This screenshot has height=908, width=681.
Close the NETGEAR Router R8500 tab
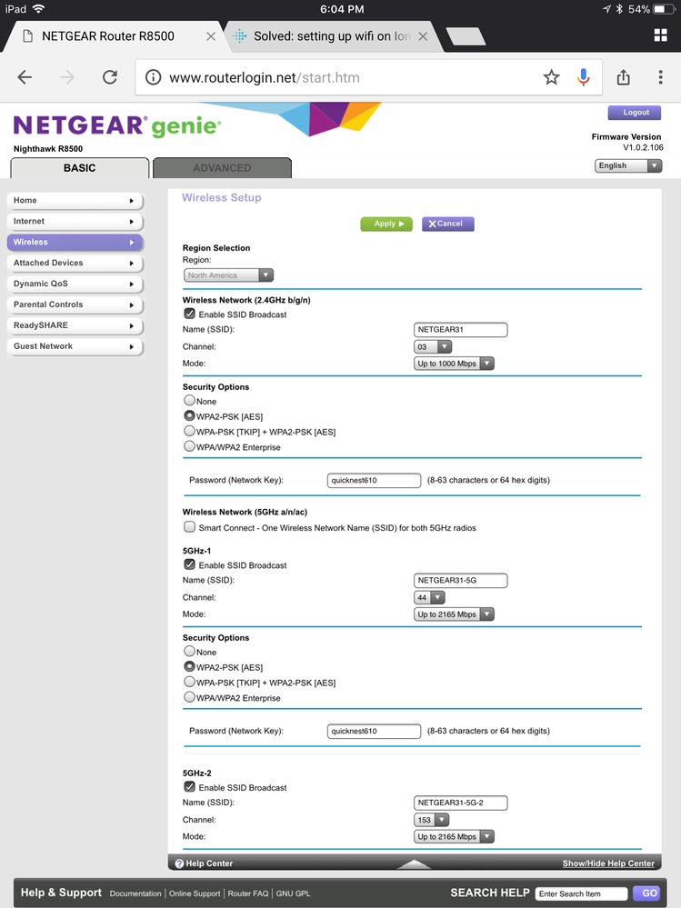211,36
